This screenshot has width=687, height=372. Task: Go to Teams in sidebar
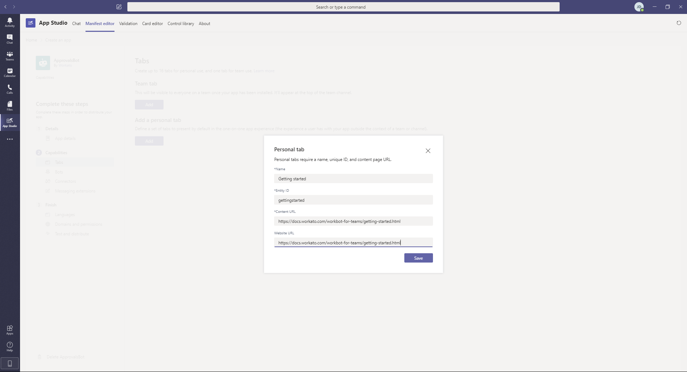10,56
